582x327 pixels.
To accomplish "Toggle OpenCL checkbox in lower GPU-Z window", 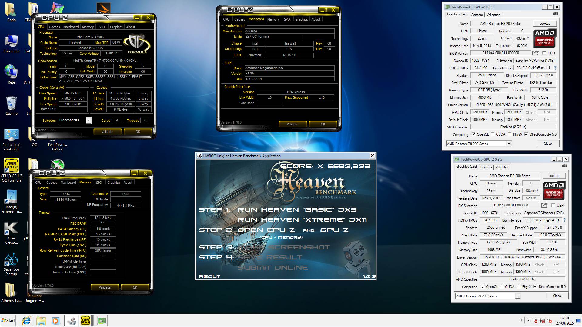I will coord(483,287).
